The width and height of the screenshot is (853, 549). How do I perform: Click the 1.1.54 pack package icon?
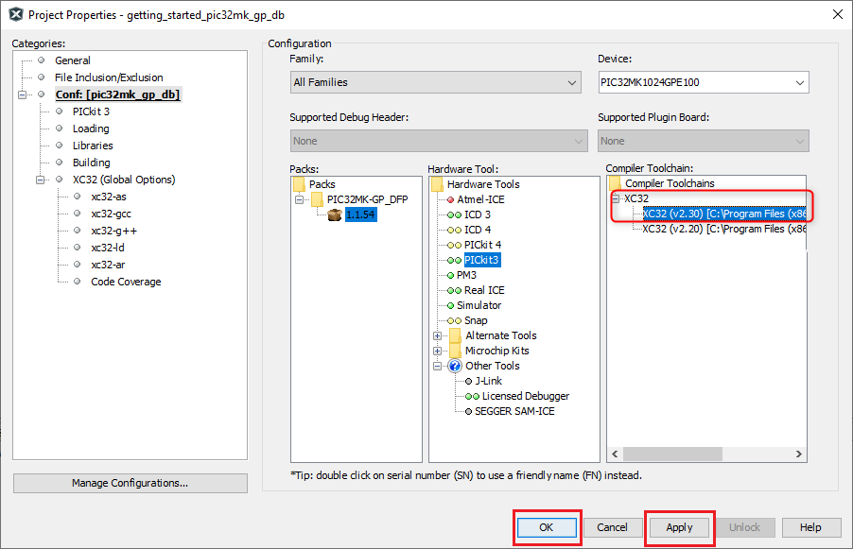pyautogui.click(x=334, y=214)
